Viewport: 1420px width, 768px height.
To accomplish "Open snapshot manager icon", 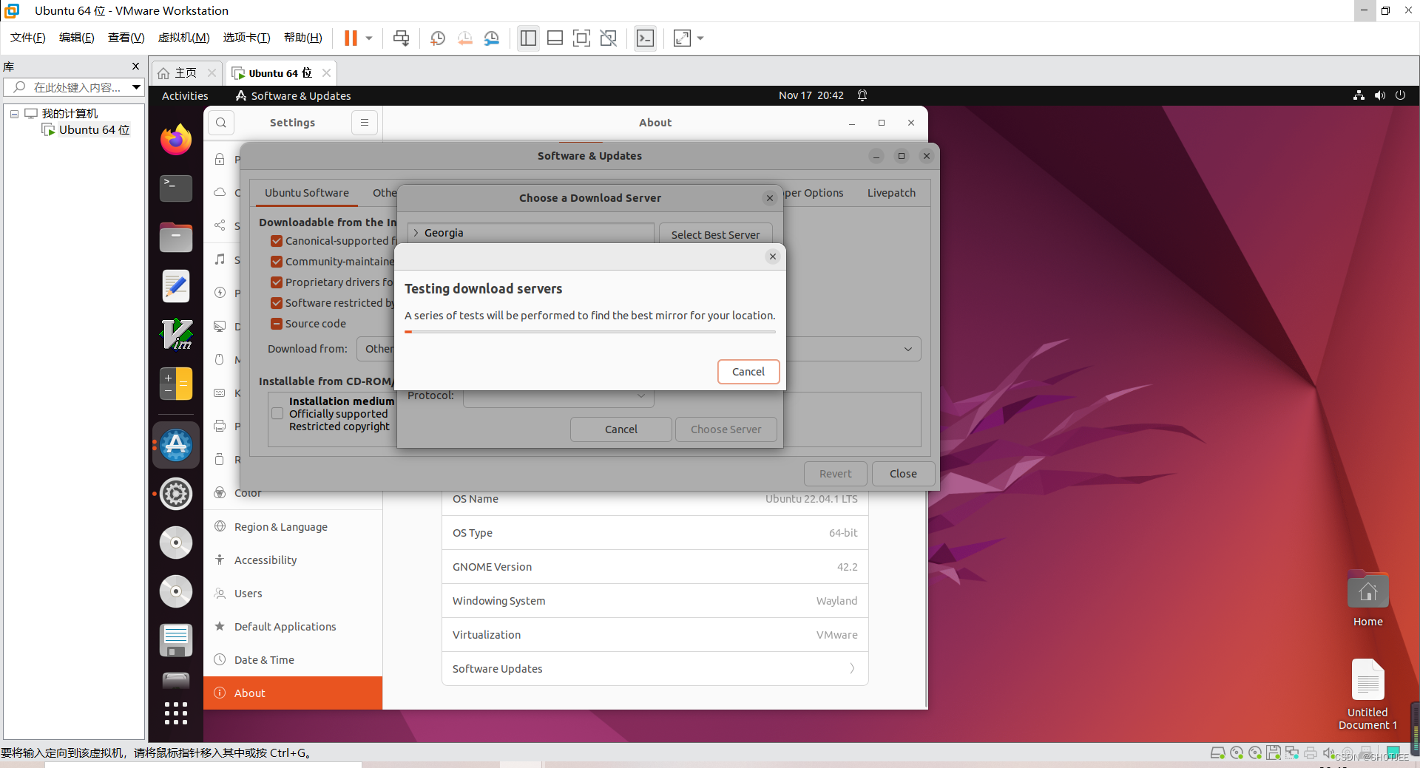I will pos(491,38).
